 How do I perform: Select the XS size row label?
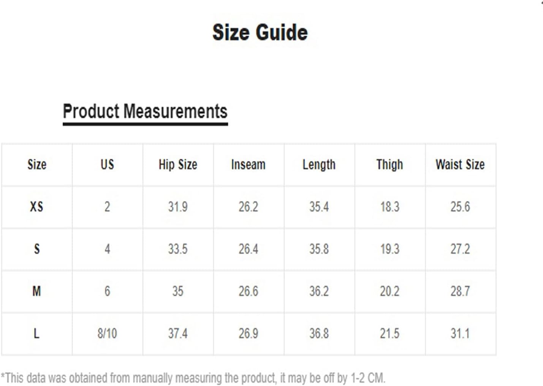click(36, 207)
